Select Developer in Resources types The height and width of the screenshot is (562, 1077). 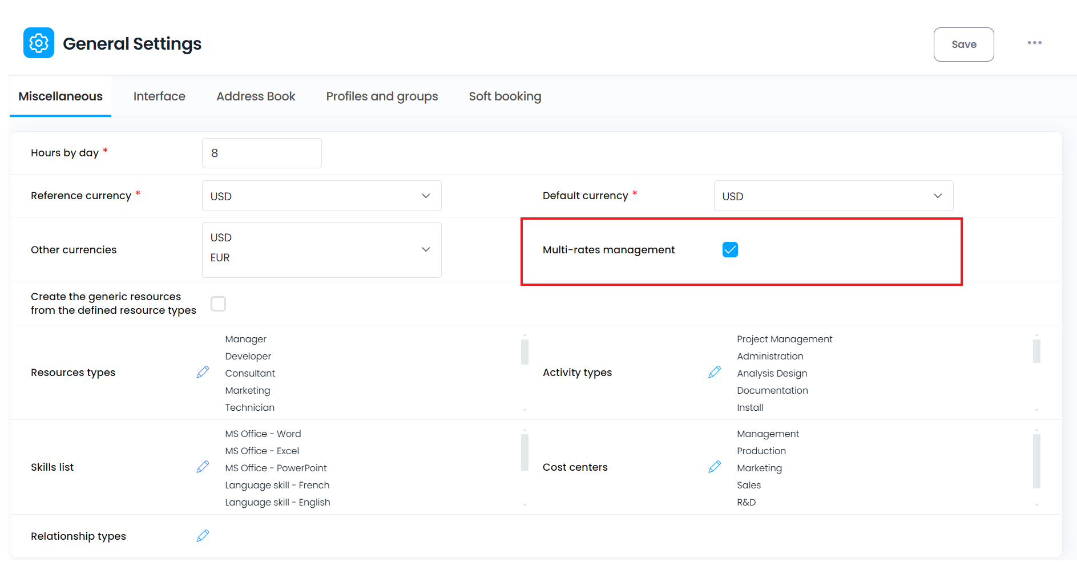[248, 356]
